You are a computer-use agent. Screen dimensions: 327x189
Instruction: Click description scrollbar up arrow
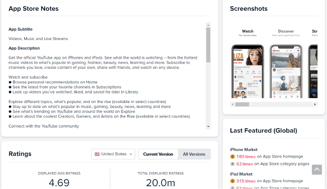pos(208,25)
